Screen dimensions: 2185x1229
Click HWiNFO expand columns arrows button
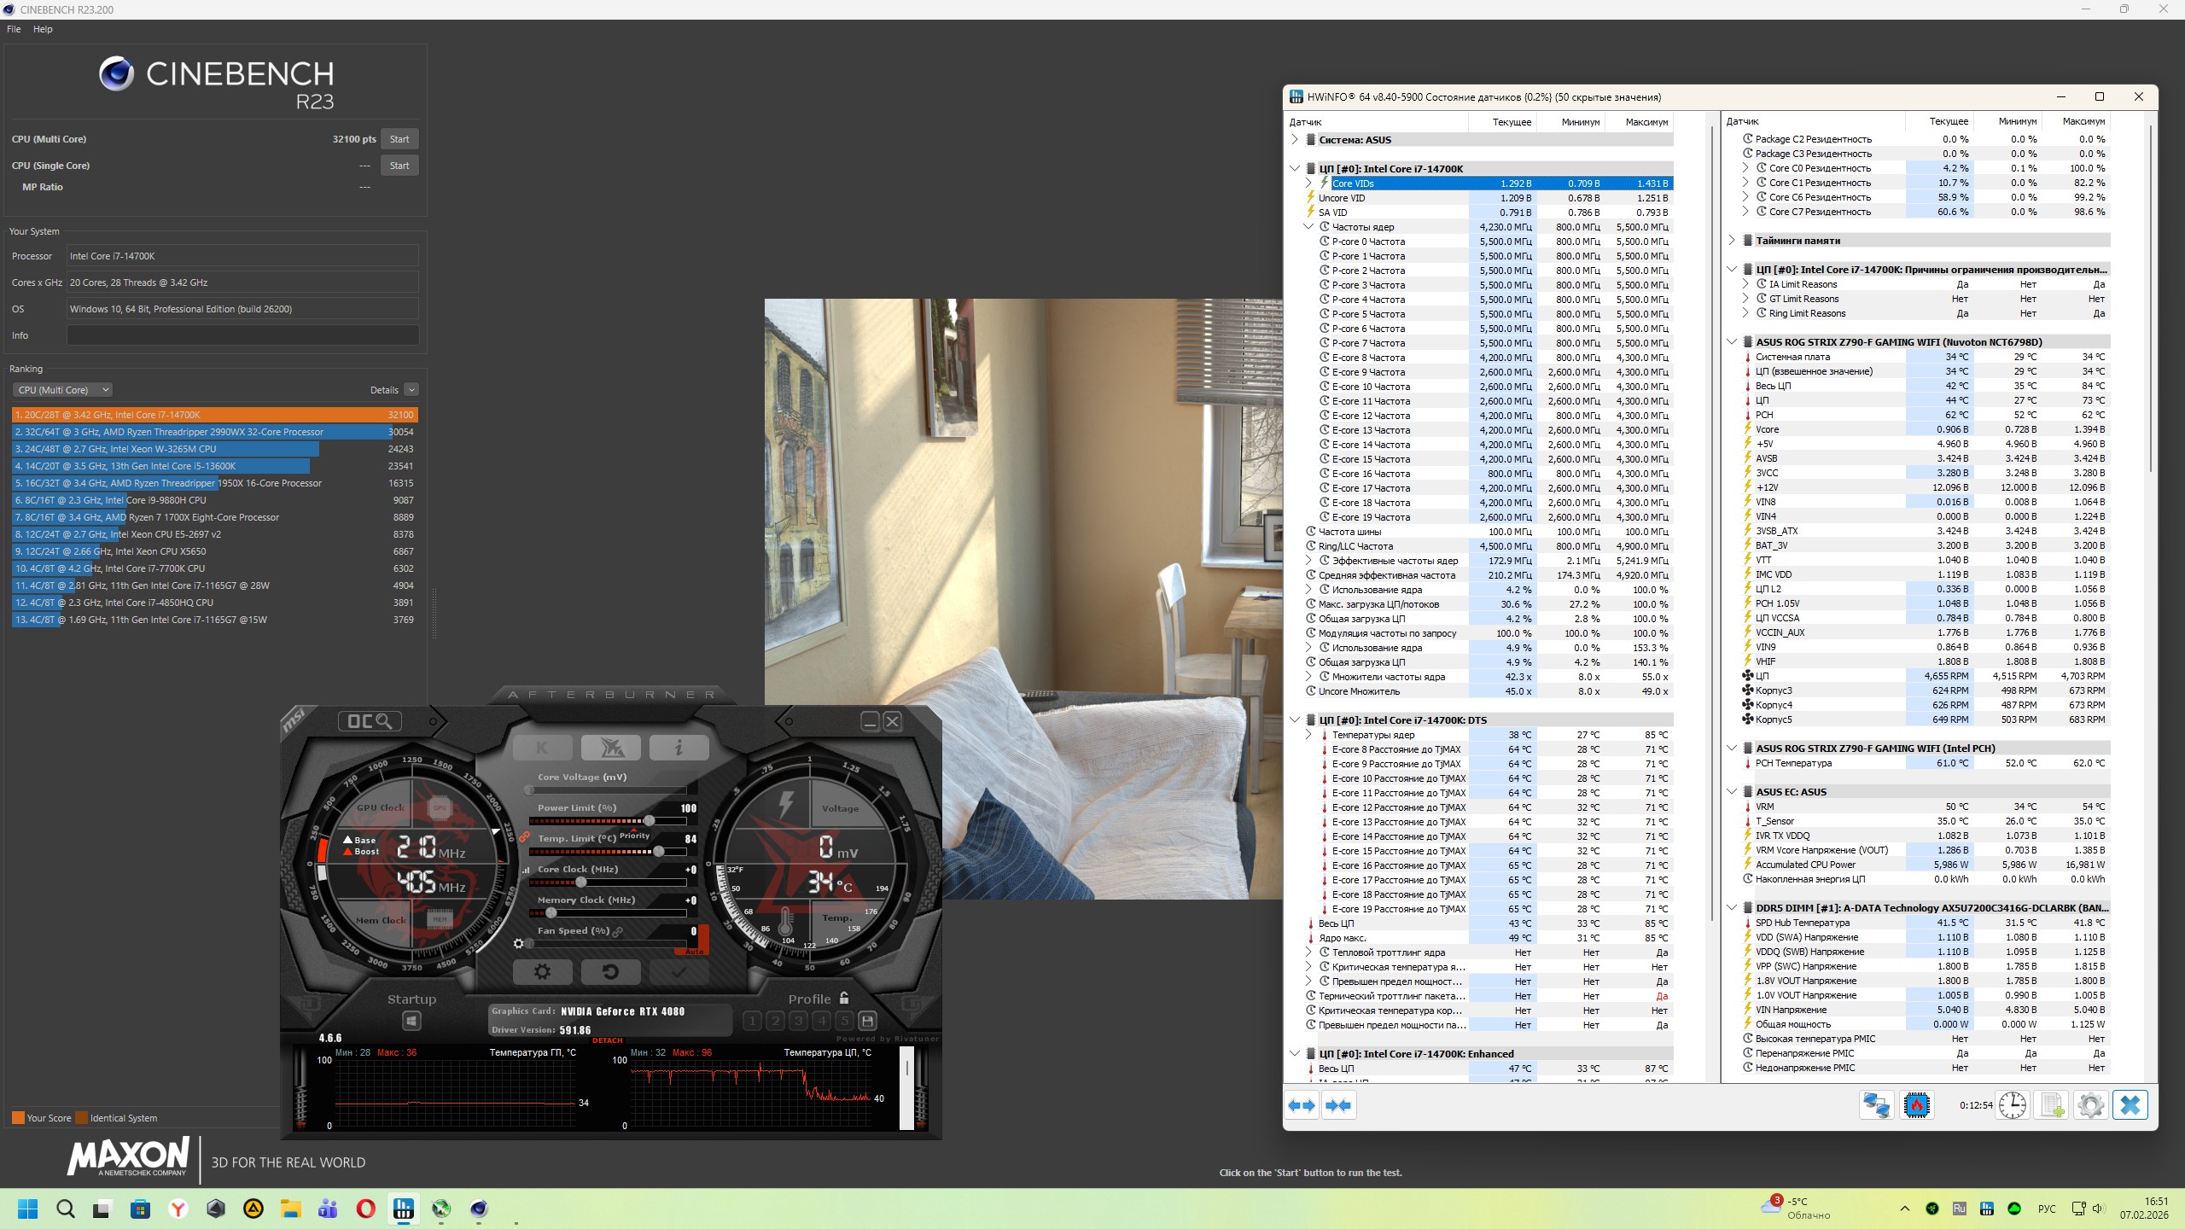tap(1302, 1105)
